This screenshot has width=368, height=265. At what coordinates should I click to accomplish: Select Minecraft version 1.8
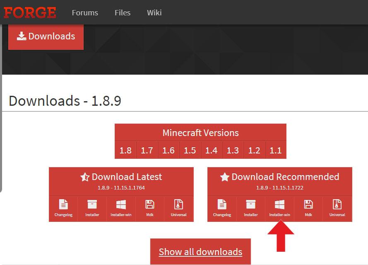click(125, 150)
